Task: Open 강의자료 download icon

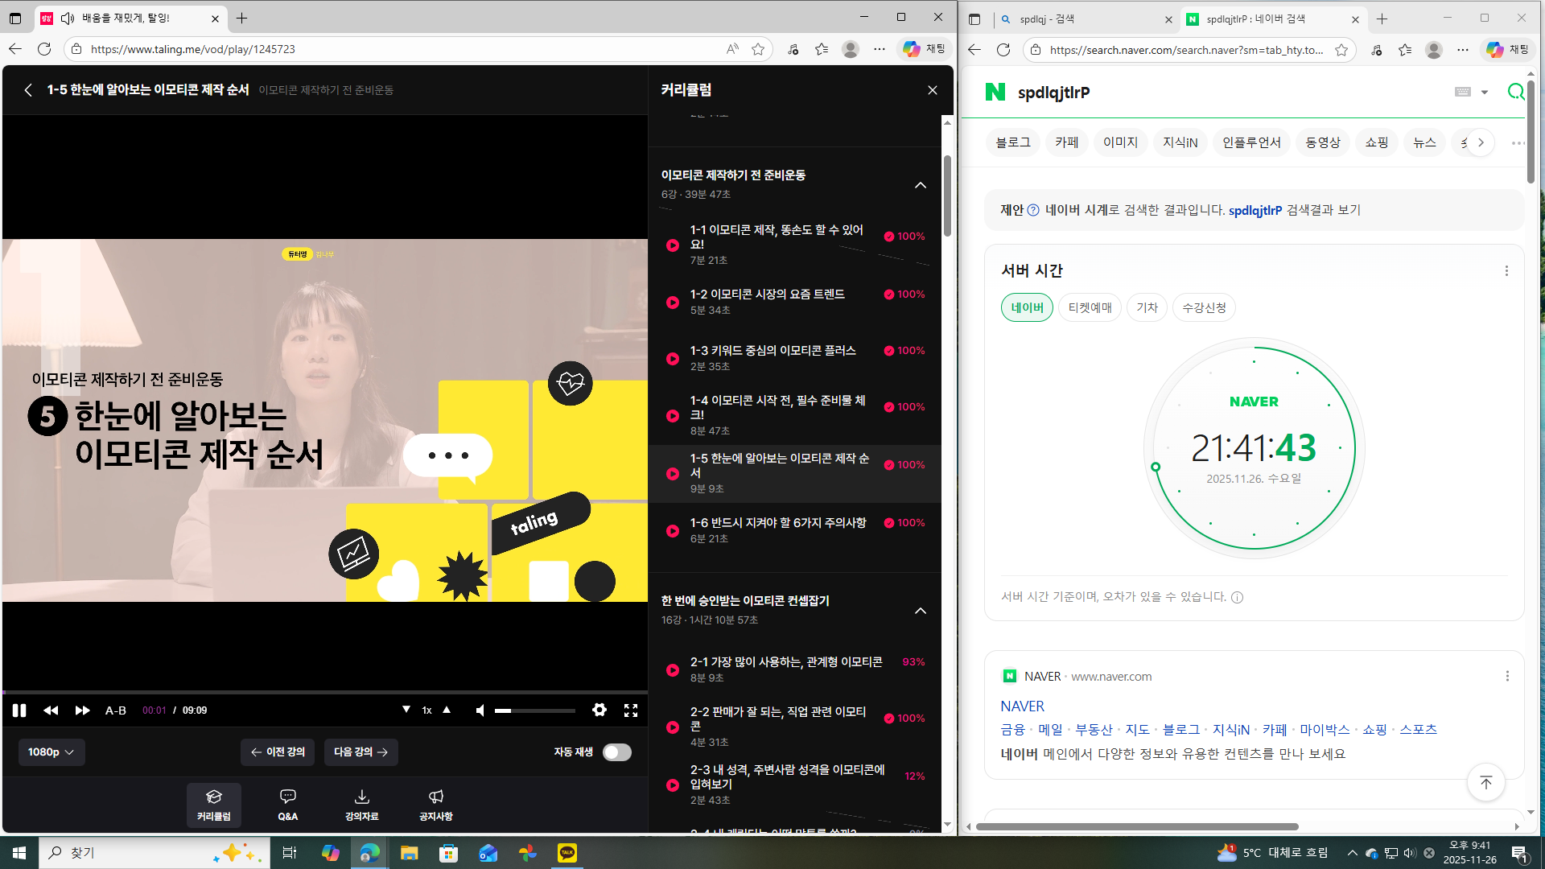Action: [x=361, y=804]
